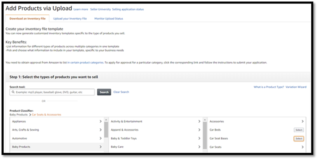Open the Monitor Upload Status tab
Viewport: 318px width, 160px height.
pyautogui.click(x=109, y=19)
